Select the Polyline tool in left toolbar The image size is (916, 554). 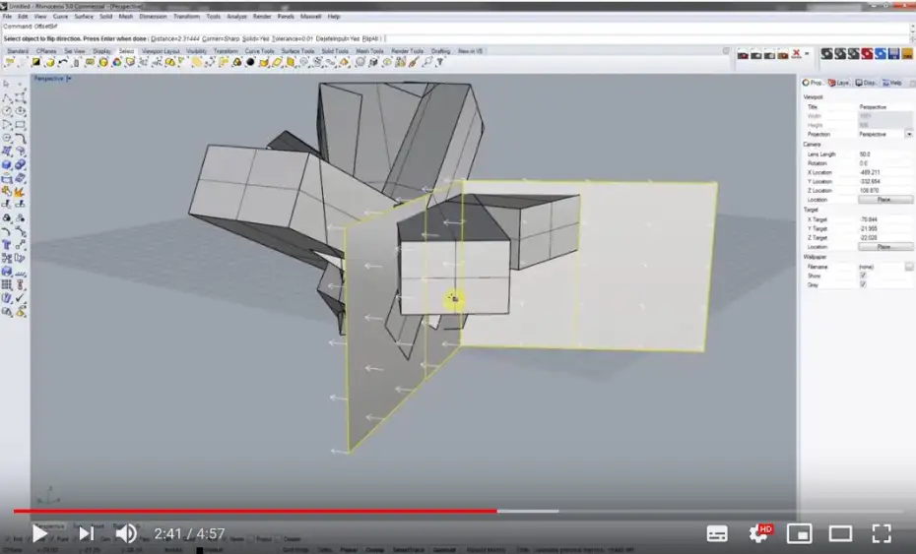click(x=7, y=97)
